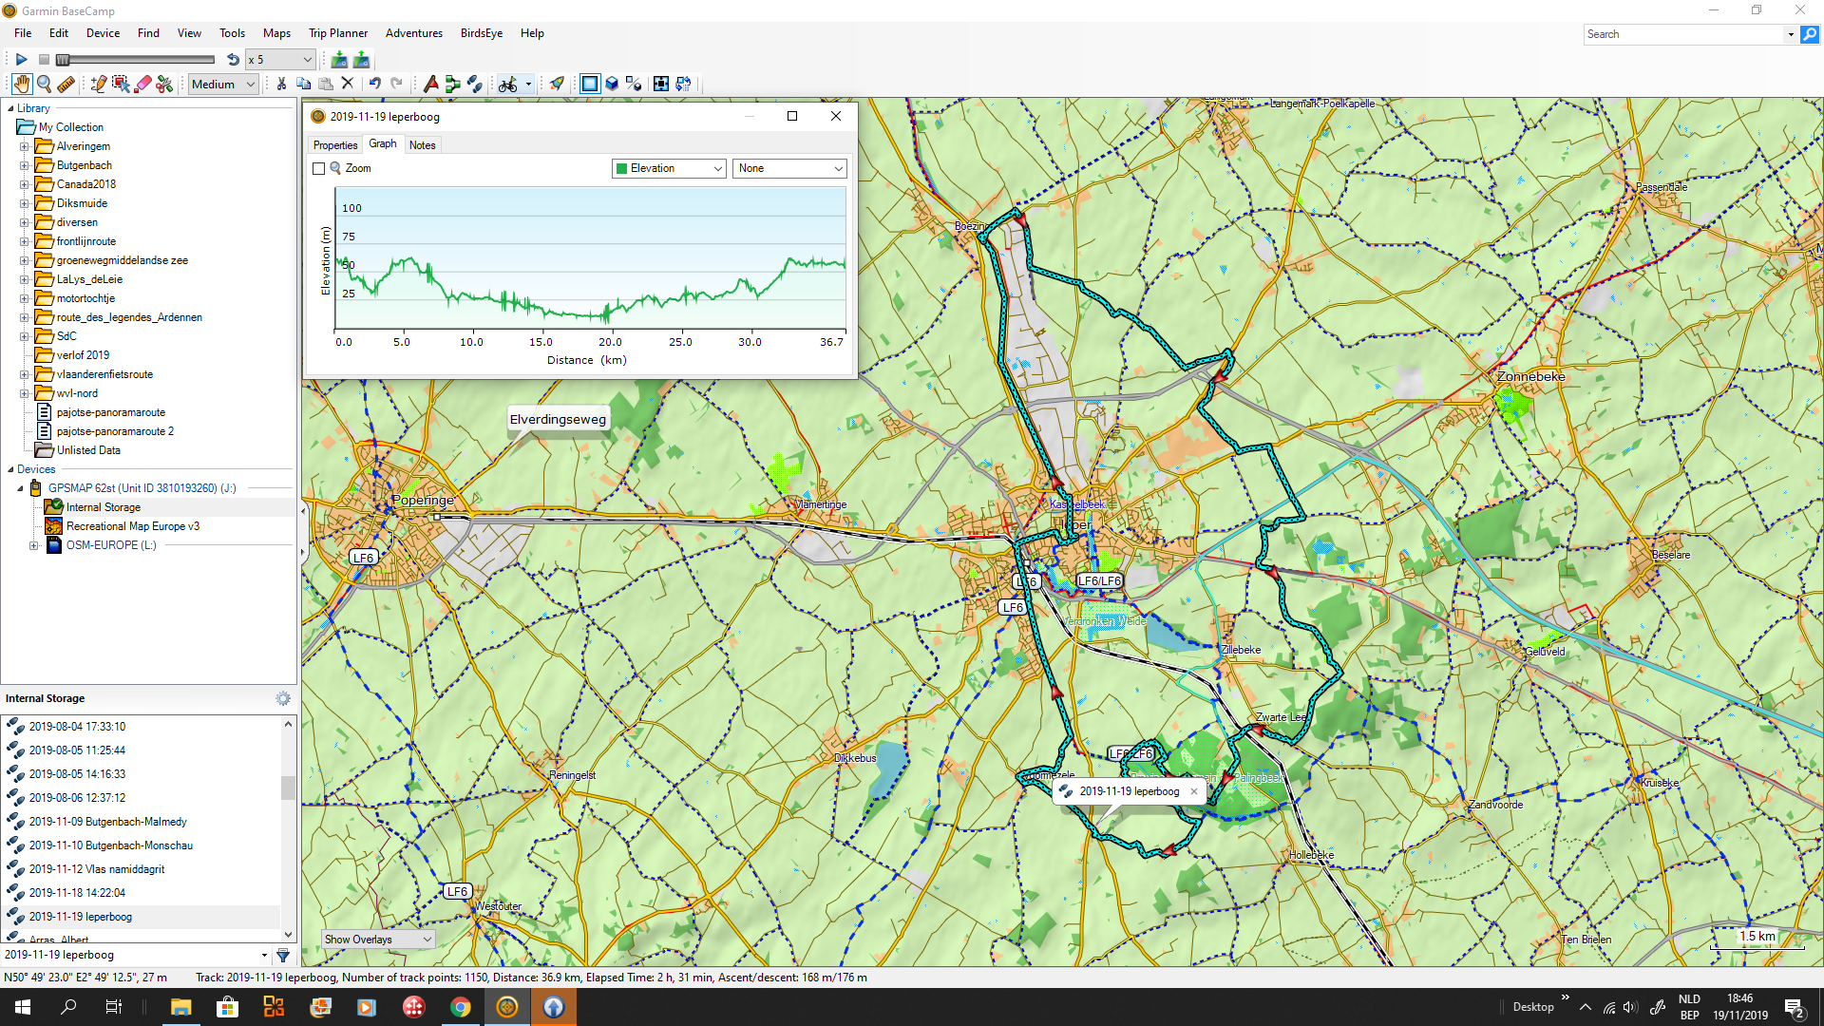Toggle the 3D map view cube
1824x1026 pixels.
tap(613, 84)
